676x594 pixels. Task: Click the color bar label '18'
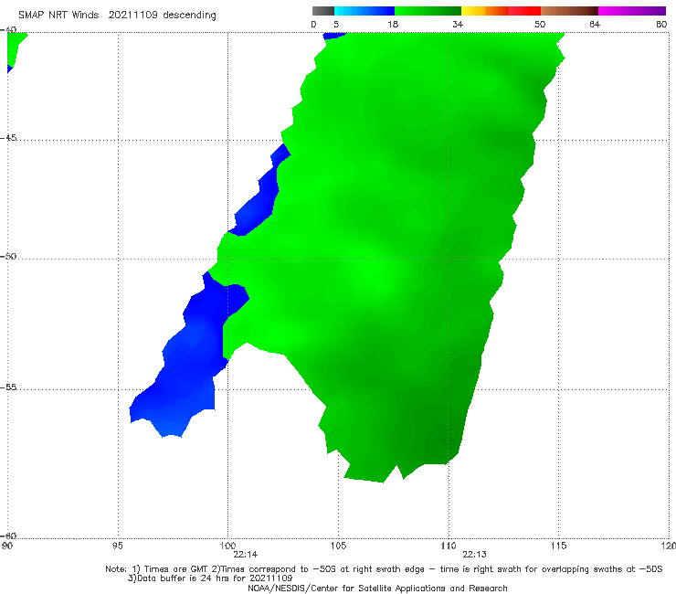pyautogui.click(x=393, y=24)
